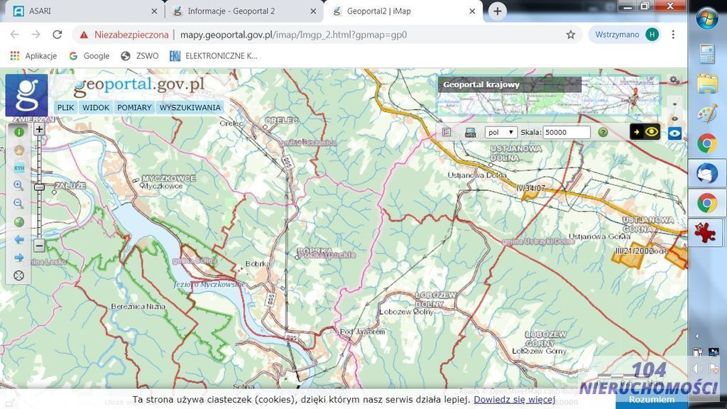Open the Chrome three-dot menu

(673, 35)
